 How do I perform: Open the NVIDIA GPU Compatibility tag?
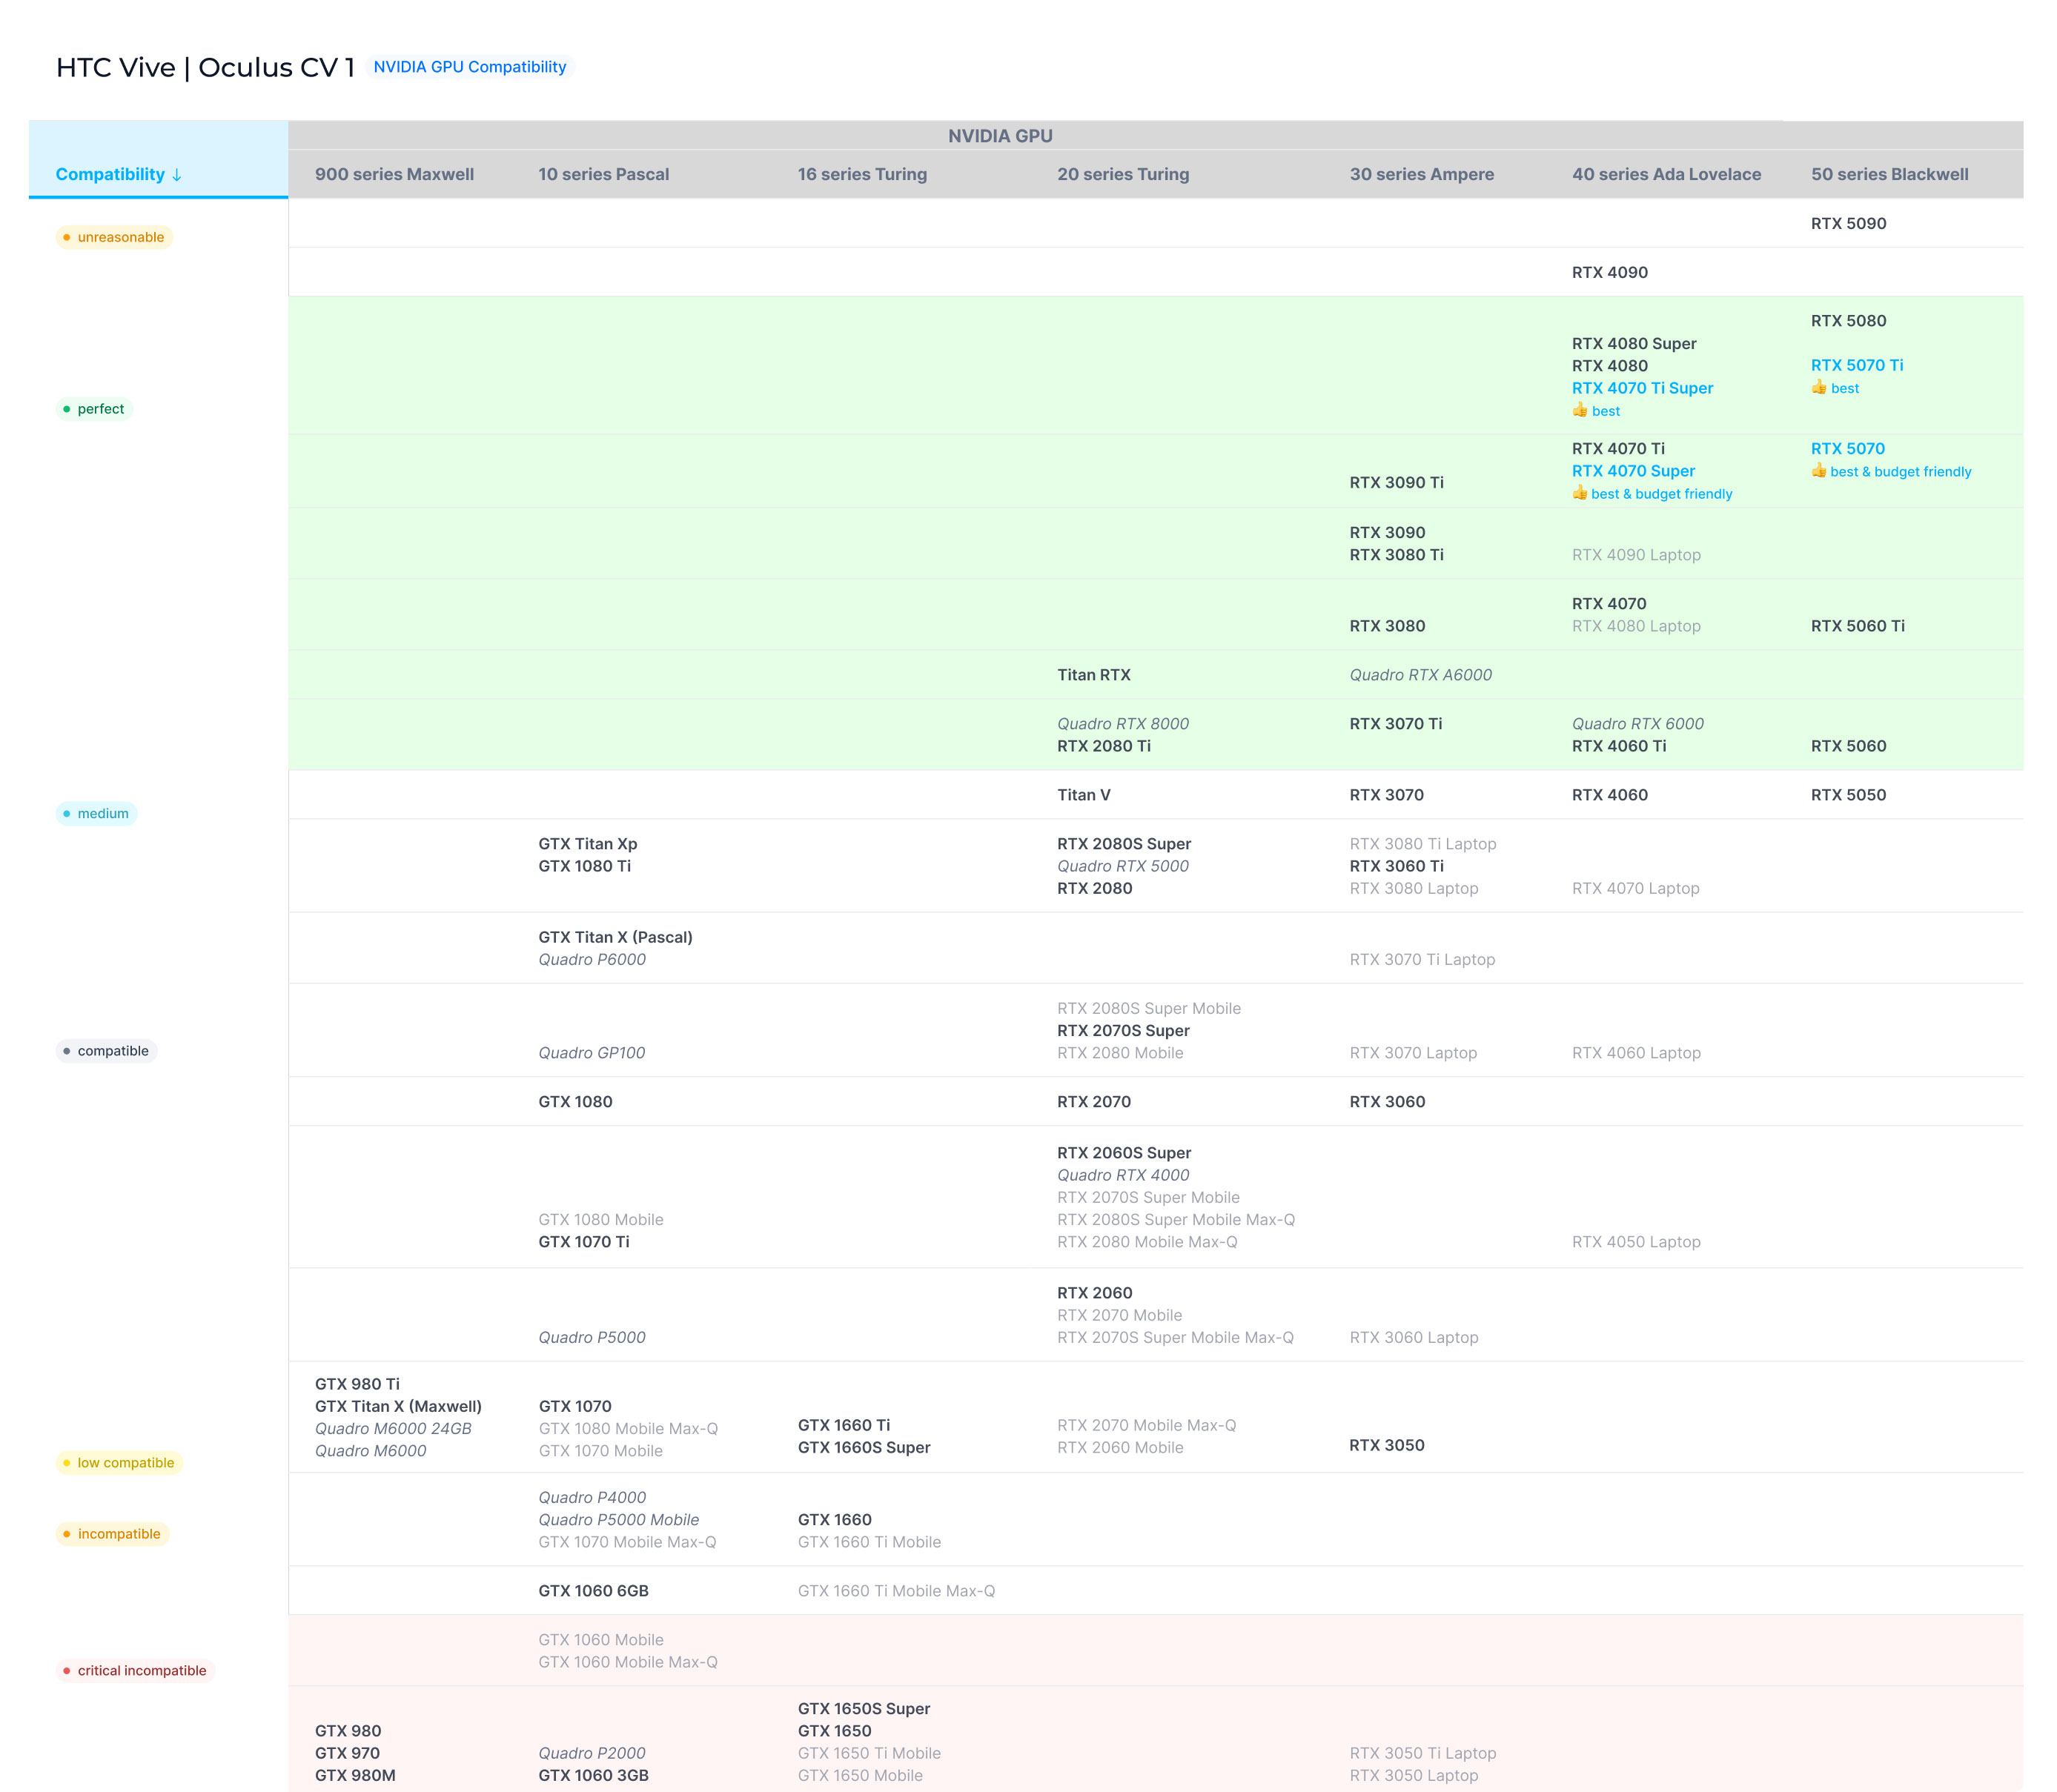point(469,67)
